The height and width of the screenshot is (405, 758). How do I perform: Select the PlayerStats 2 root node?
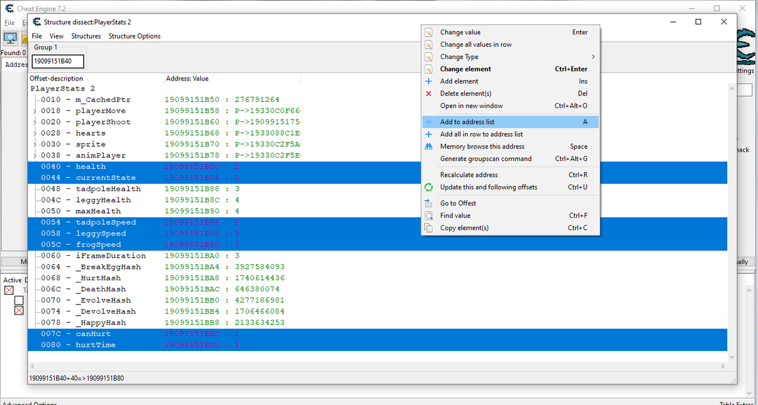(x=62, y=89)
